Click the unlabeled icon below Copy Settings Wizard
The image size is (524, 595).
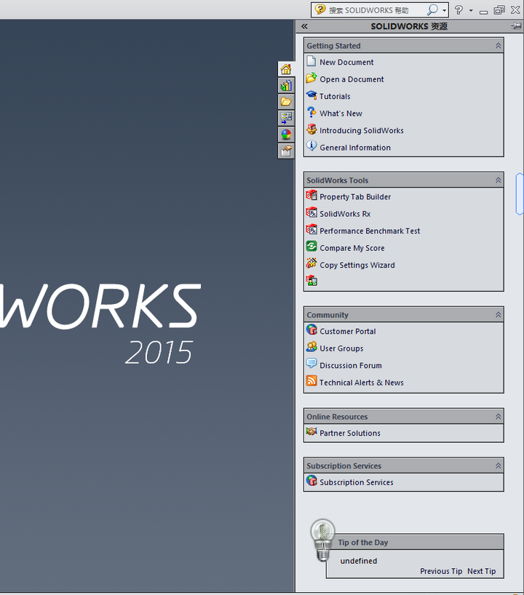pos(311,281)
